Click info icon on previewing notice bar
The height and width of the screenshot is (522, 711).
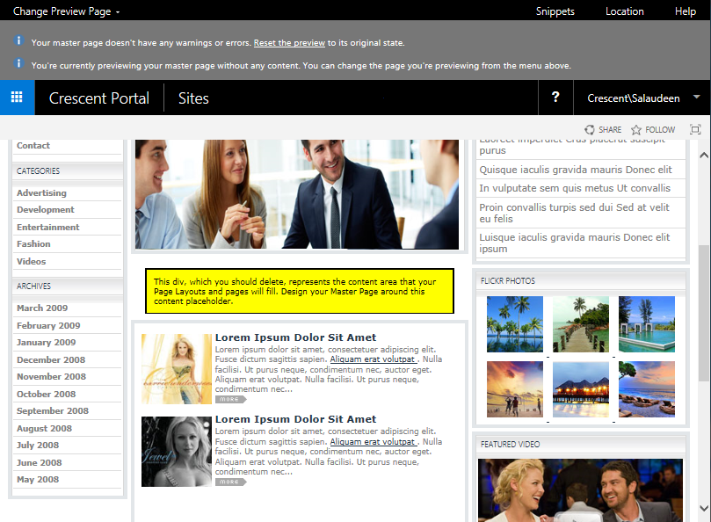pos(20,65)
